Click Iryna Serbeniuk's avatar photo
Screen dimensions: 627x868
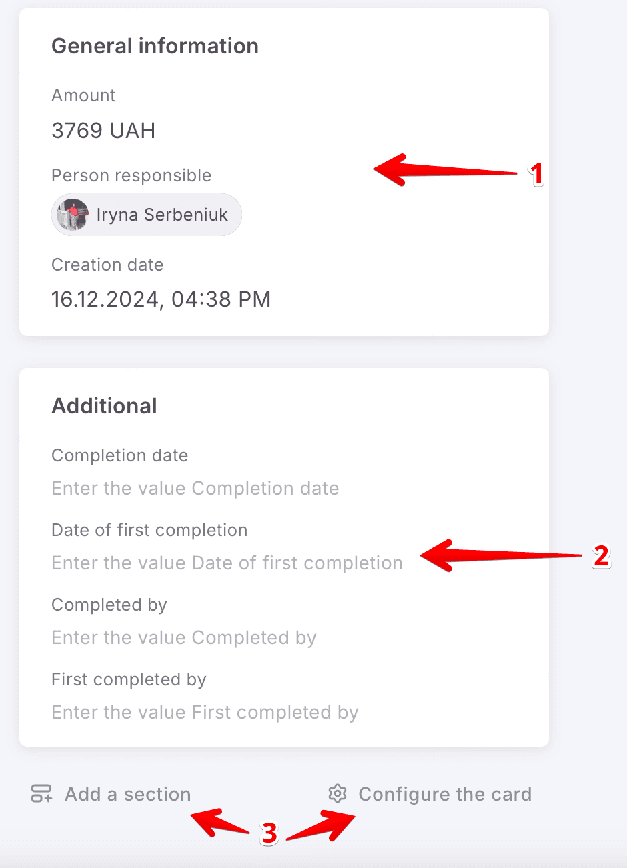click(x=73, y=215)
